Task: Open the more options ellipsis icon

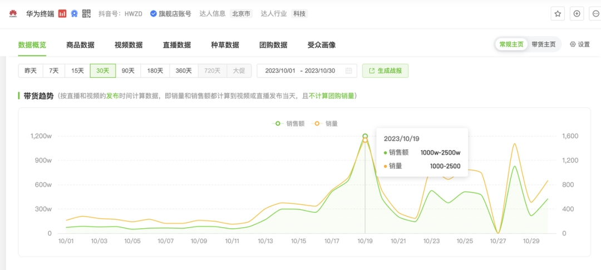Action: pyautogui.click(x=596, y=13)
